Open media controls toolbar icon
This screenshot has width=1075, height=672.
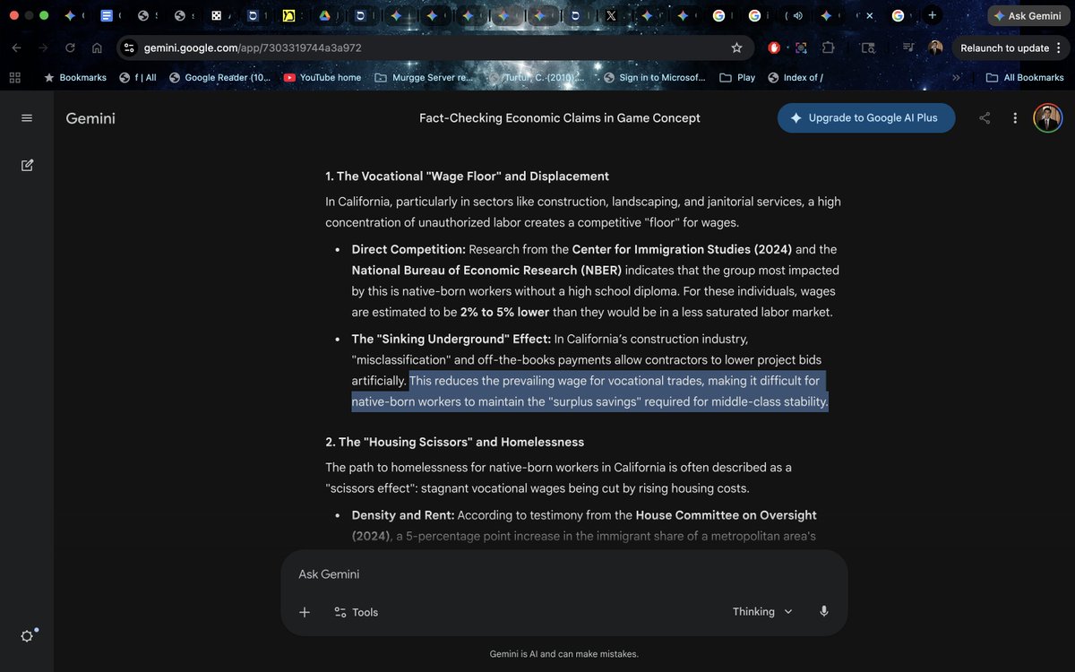908,47
